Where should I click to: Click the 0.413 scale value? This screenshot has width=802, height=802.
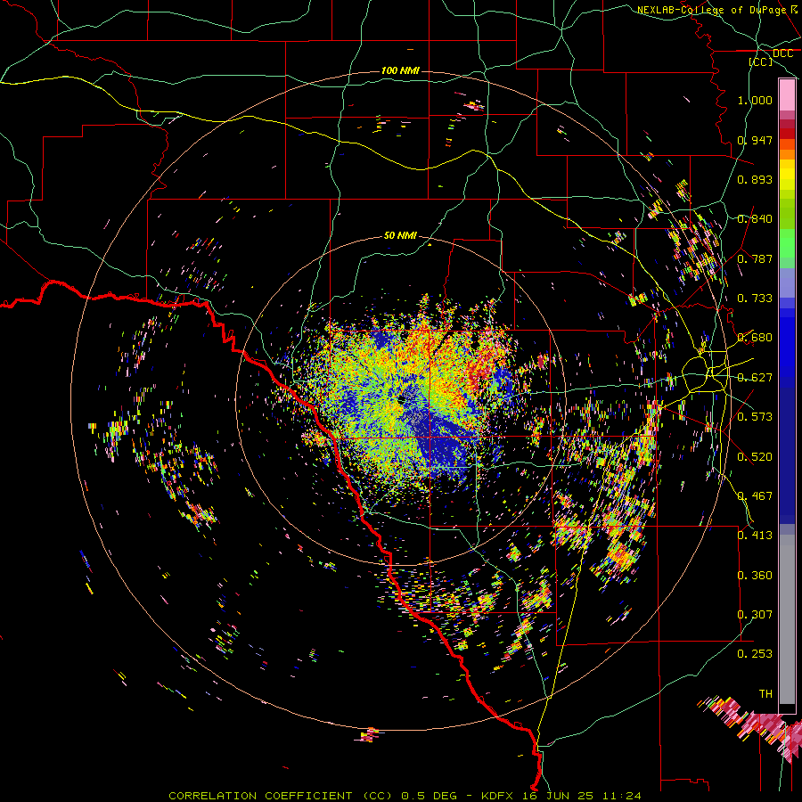tap(755, 536)
